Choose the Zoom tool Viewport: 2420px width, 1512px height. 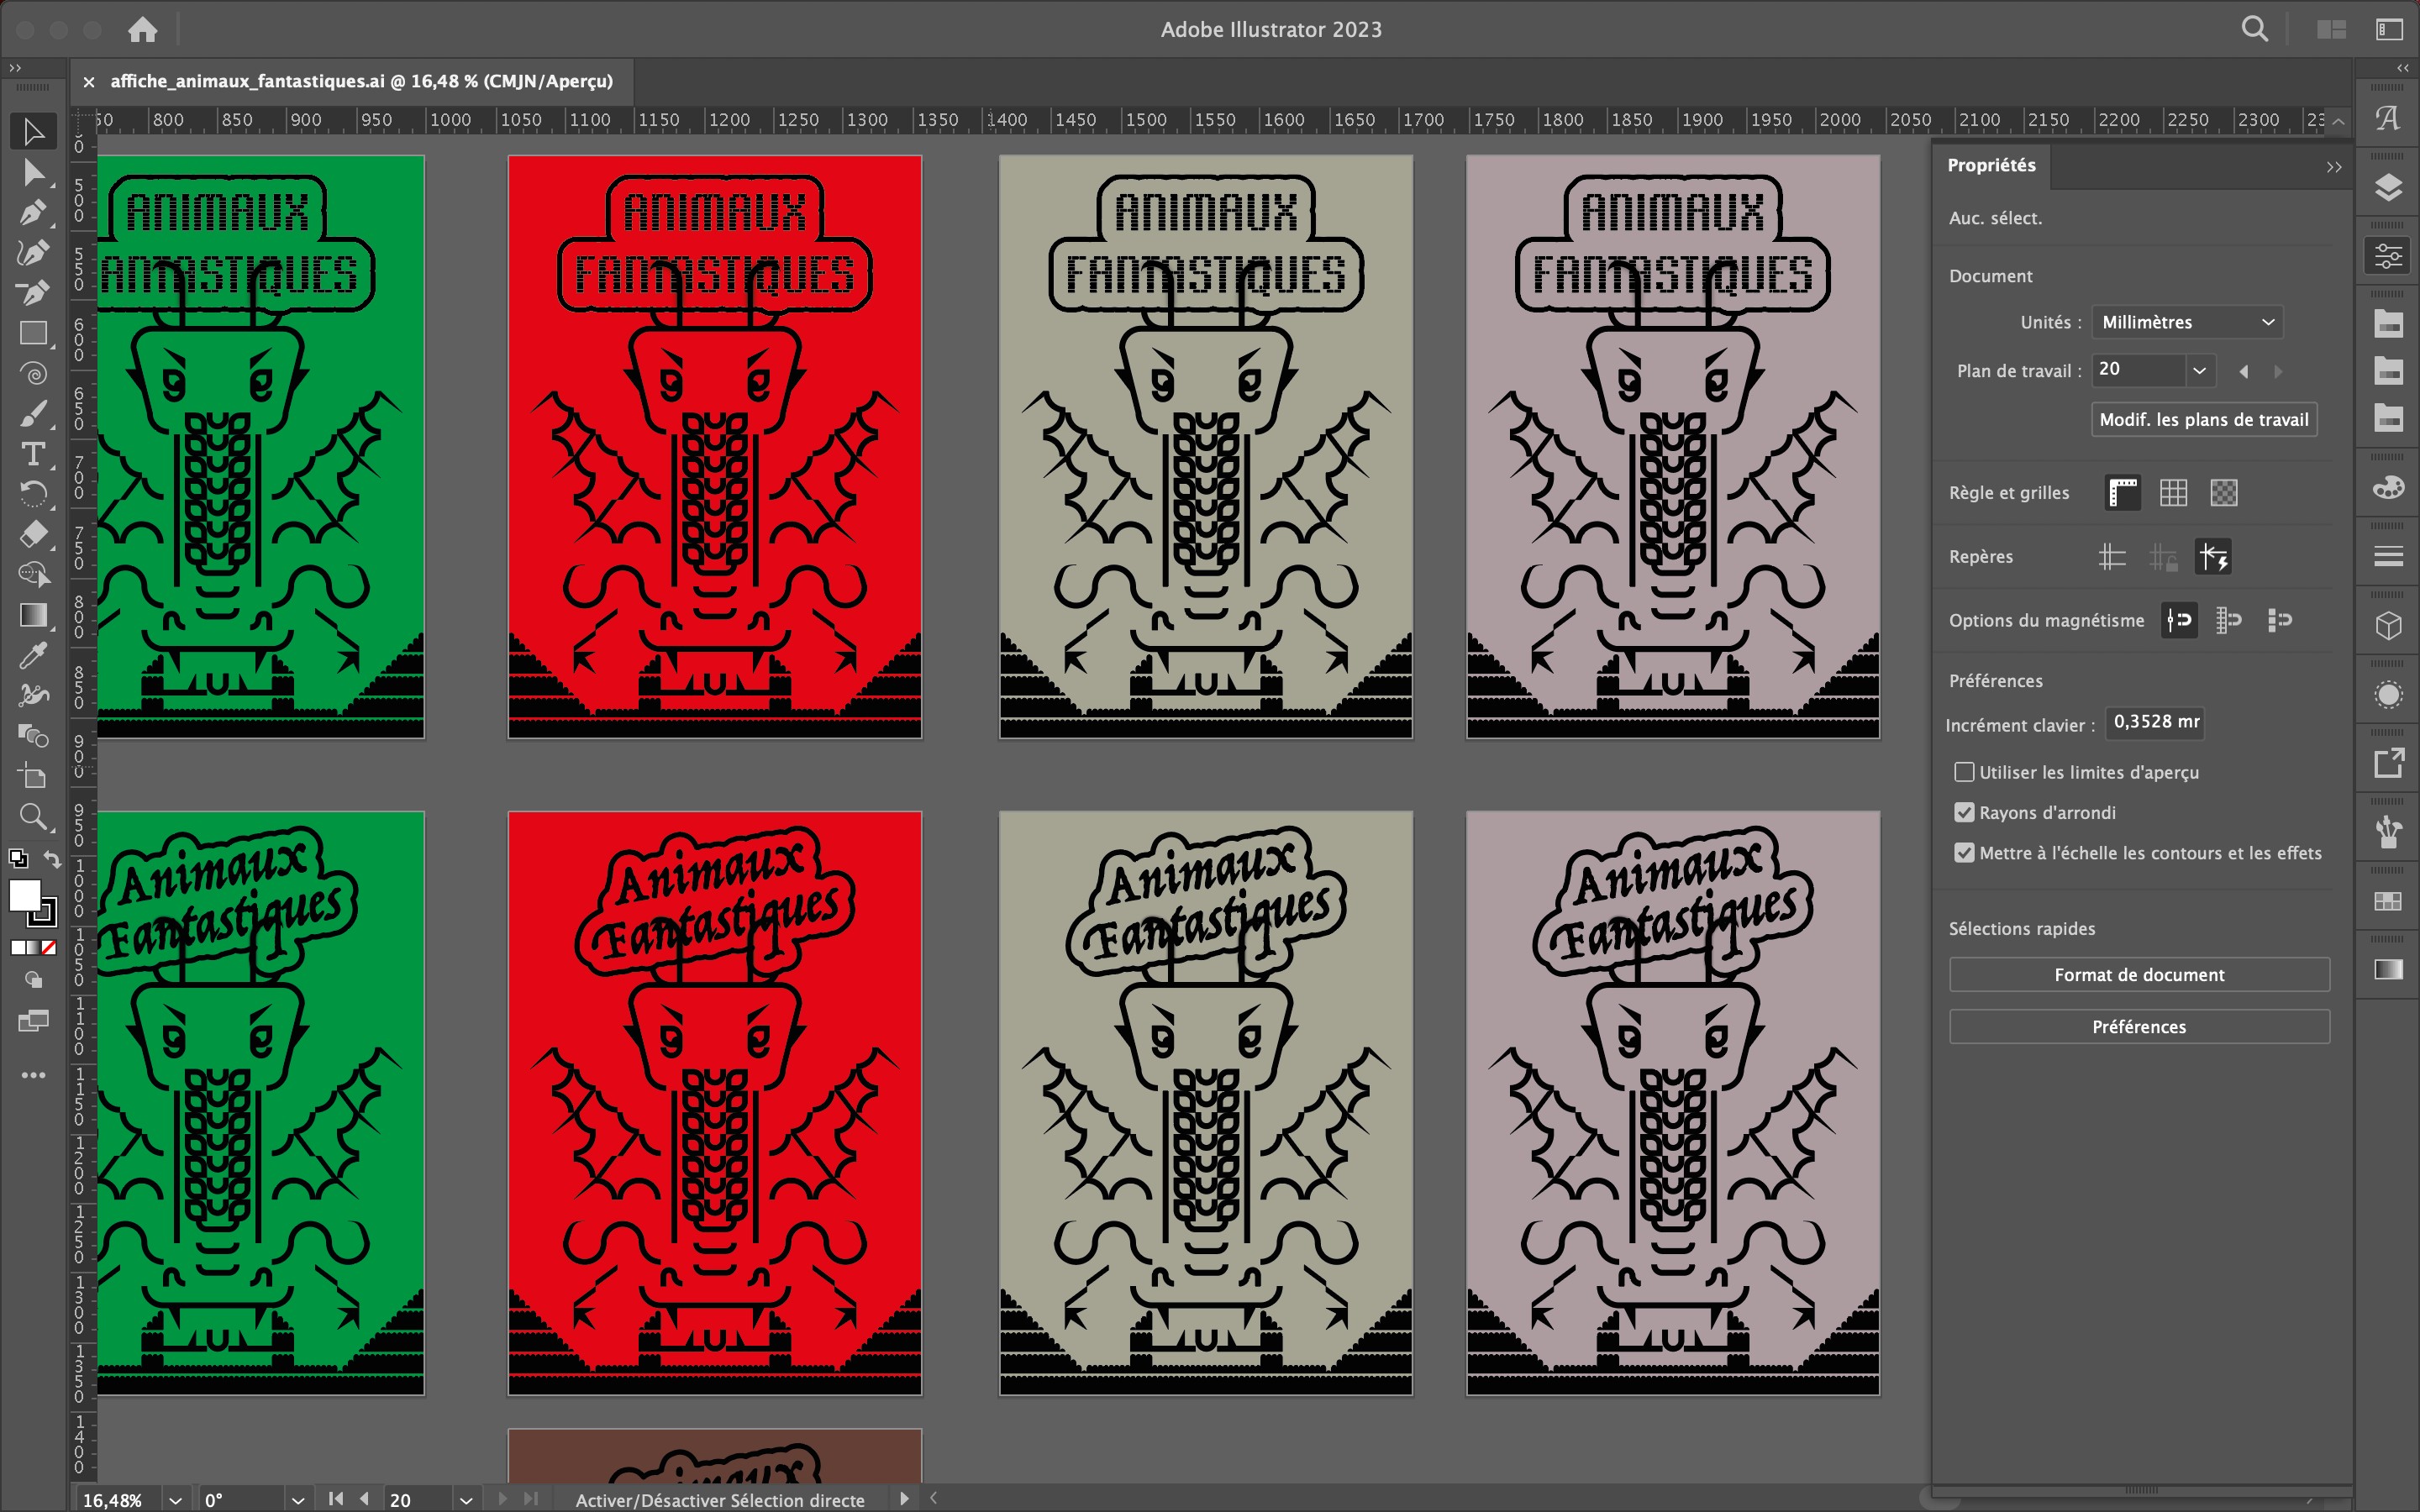(x=33, y=817)
